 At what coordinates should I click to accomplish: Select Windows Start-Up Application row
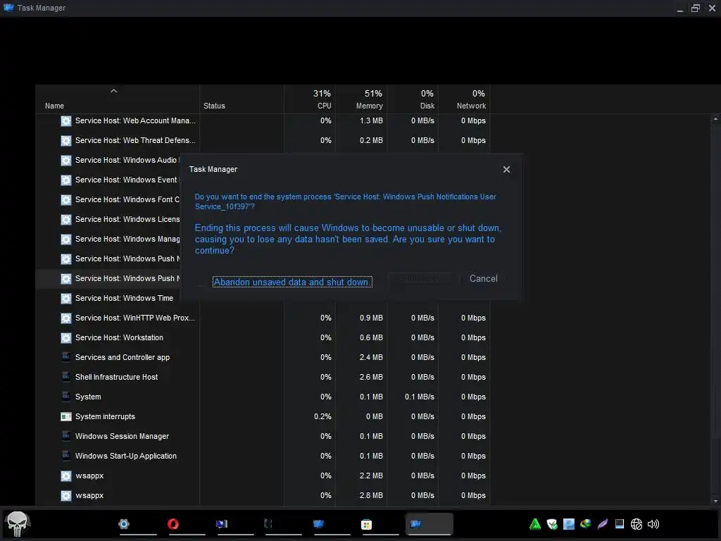263,456
